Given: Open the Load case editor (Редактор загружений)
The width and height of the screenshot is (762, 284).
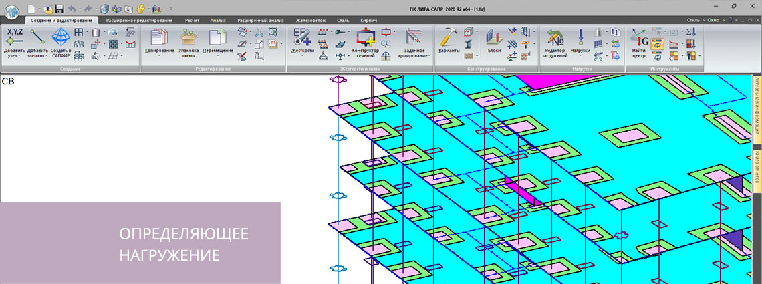Looking at the screenshot, I should coord(555,41).
